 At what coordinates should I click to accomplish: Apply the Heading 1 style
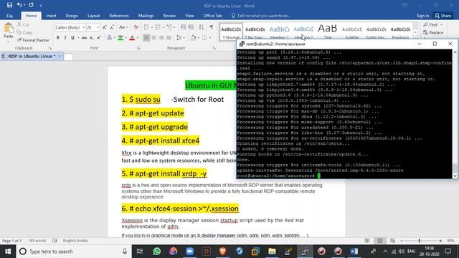point(279,32)
